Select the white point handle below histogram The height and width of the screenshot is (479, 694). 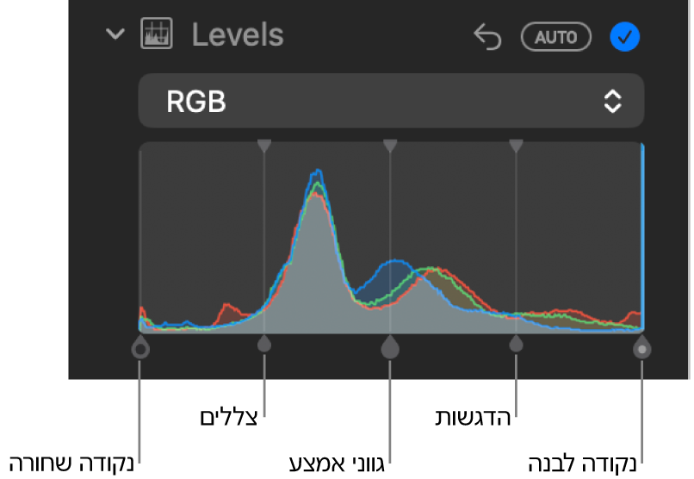tap(641, 347)
